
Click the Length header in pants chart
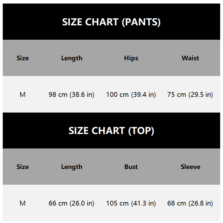point(72,58)
